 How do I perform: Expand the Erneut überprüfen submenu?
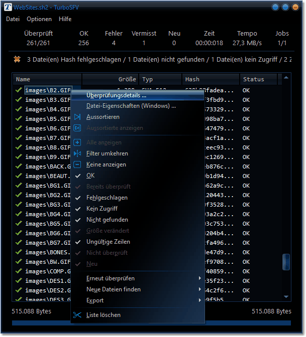(x=199, y=278)
